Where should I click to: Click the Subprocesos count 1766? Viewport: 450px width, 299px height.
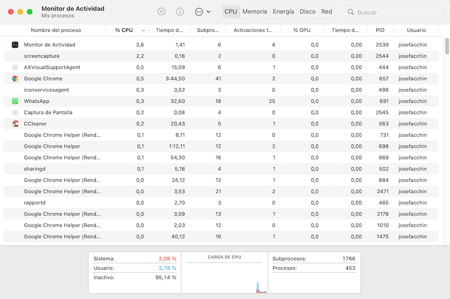click(x=348, y=259)
